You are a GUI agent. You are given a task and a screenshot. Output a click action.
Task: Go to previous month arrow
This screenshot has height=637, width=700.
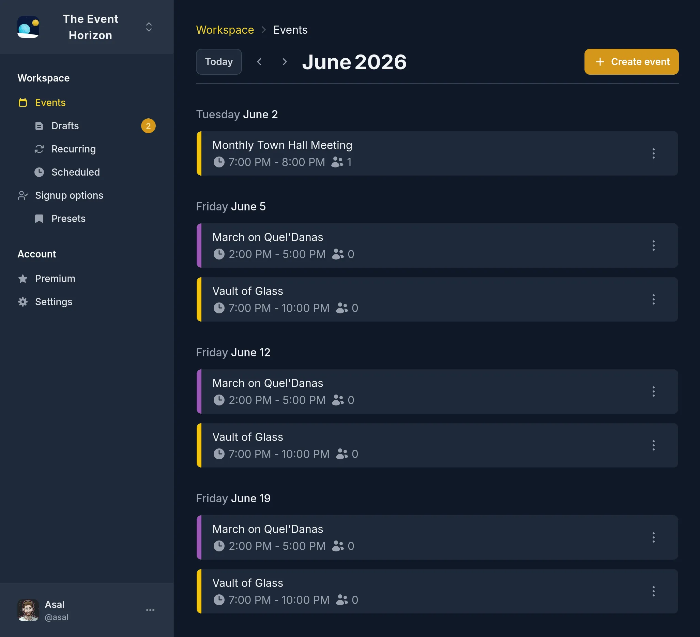coord(259,62)
